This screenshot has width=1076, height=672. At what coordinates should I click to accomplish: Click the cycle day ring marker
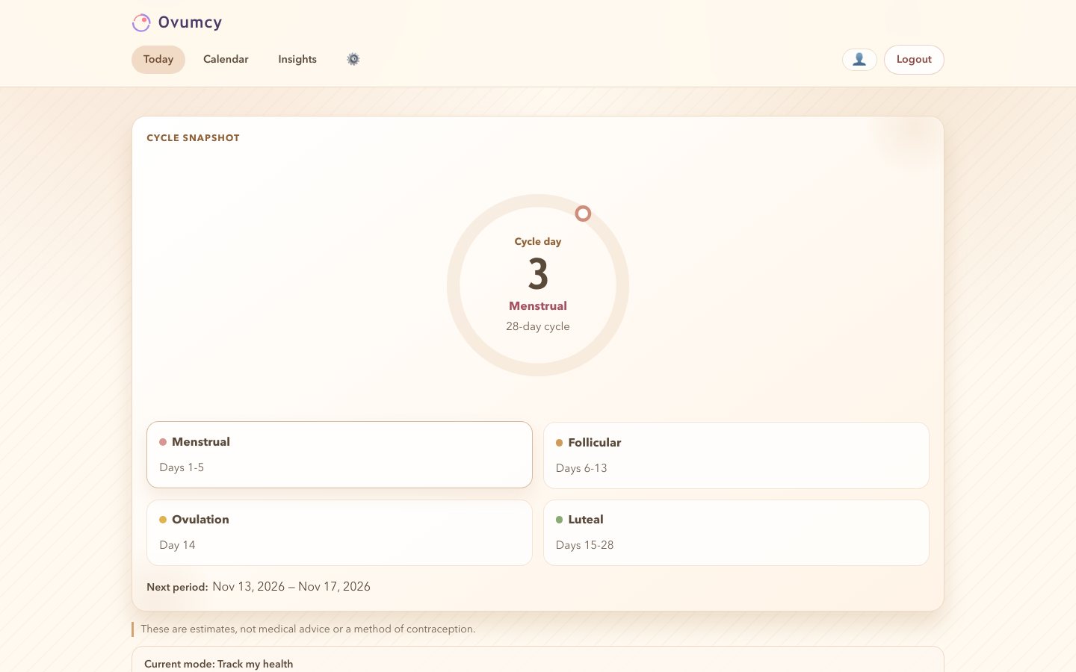(583, 214)
